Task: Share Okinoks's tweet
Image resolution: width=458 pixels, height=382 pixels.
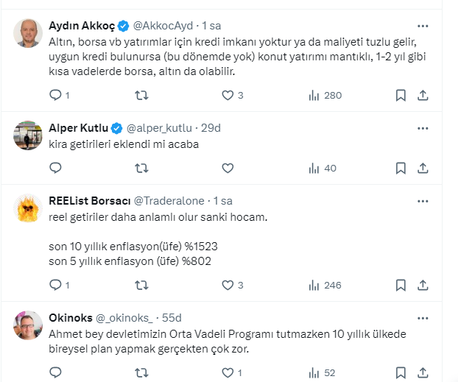Action: tap(423, 372)
